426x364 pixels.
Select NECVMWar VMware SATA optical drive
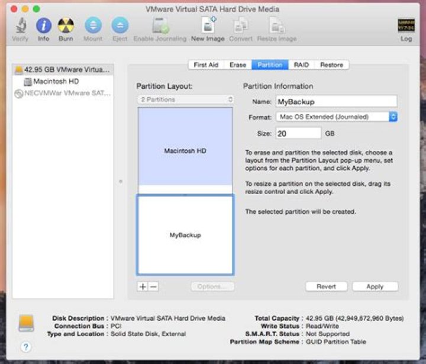pyautogui.click(x=63, y=93)
